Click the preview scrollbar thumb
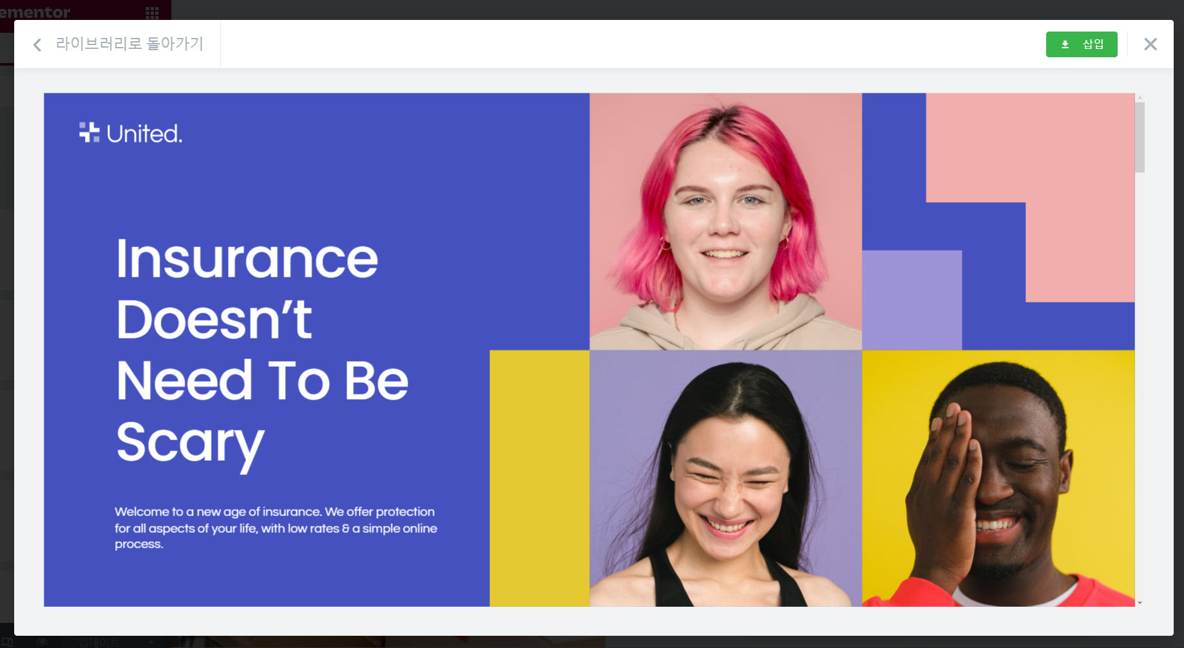The image size is (1184, 648). coord(1140,137)
